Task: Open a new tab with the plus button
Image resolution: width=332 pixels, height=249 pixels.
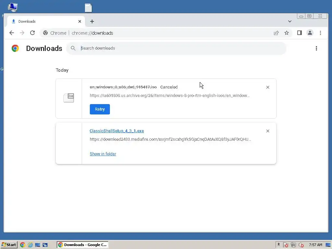Action: [x=92, y=21]
